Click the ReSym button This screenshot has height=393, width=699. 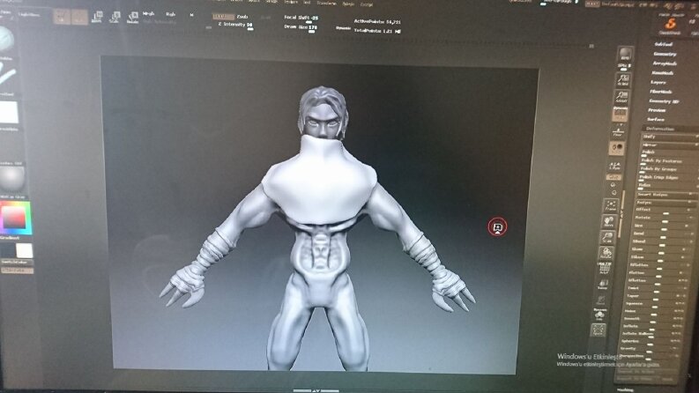666,203
